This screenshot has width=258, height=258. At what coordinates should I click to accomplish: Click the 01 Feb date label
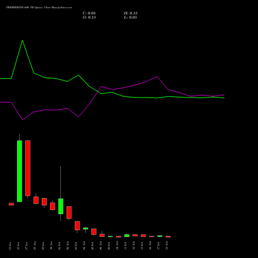(x=59, y=246)
